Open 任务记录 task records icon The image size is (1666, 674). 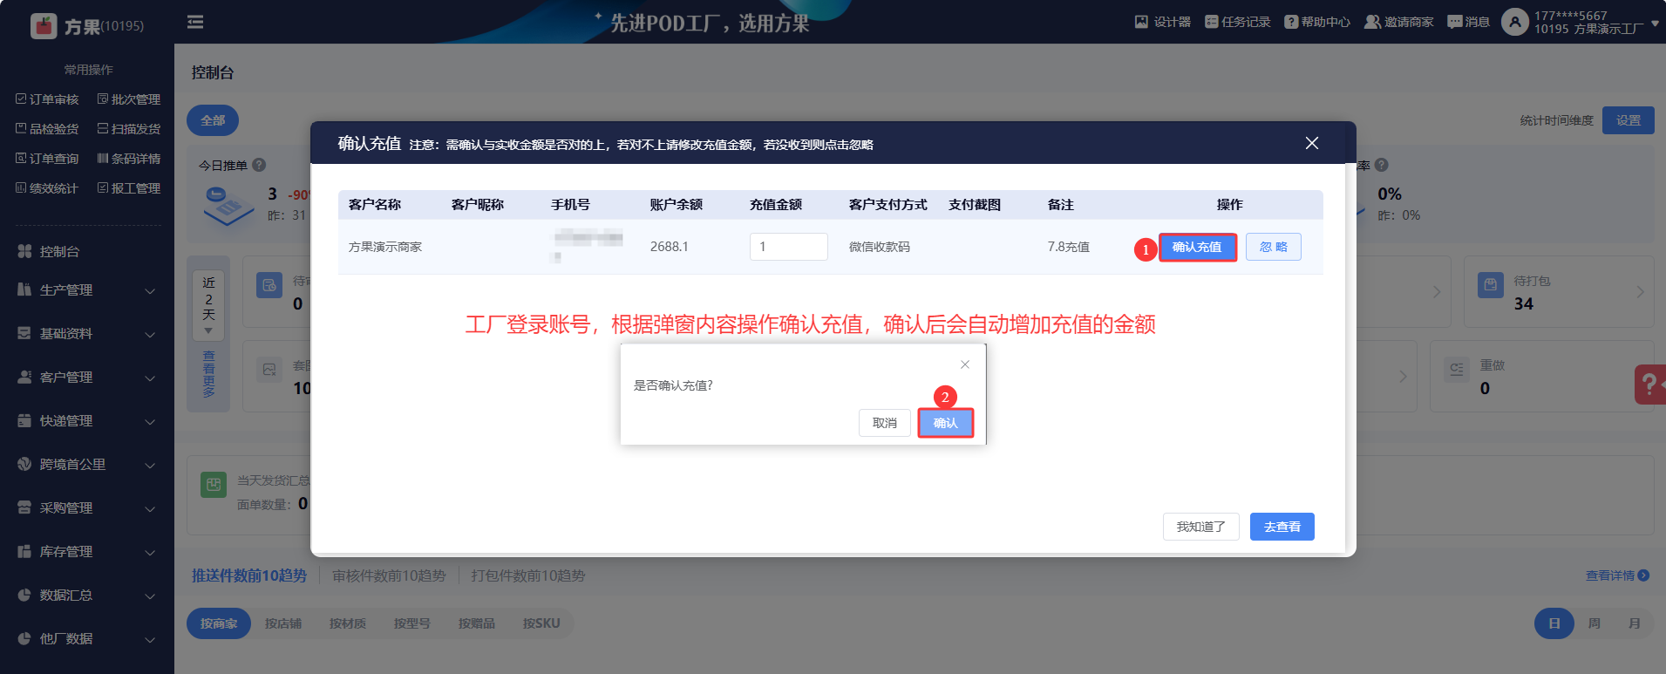(x=1211, y=22)
